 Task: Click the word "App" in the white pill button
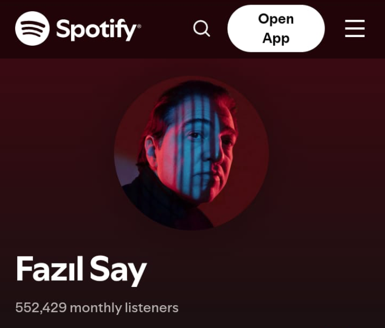click(x=276, y=39)
